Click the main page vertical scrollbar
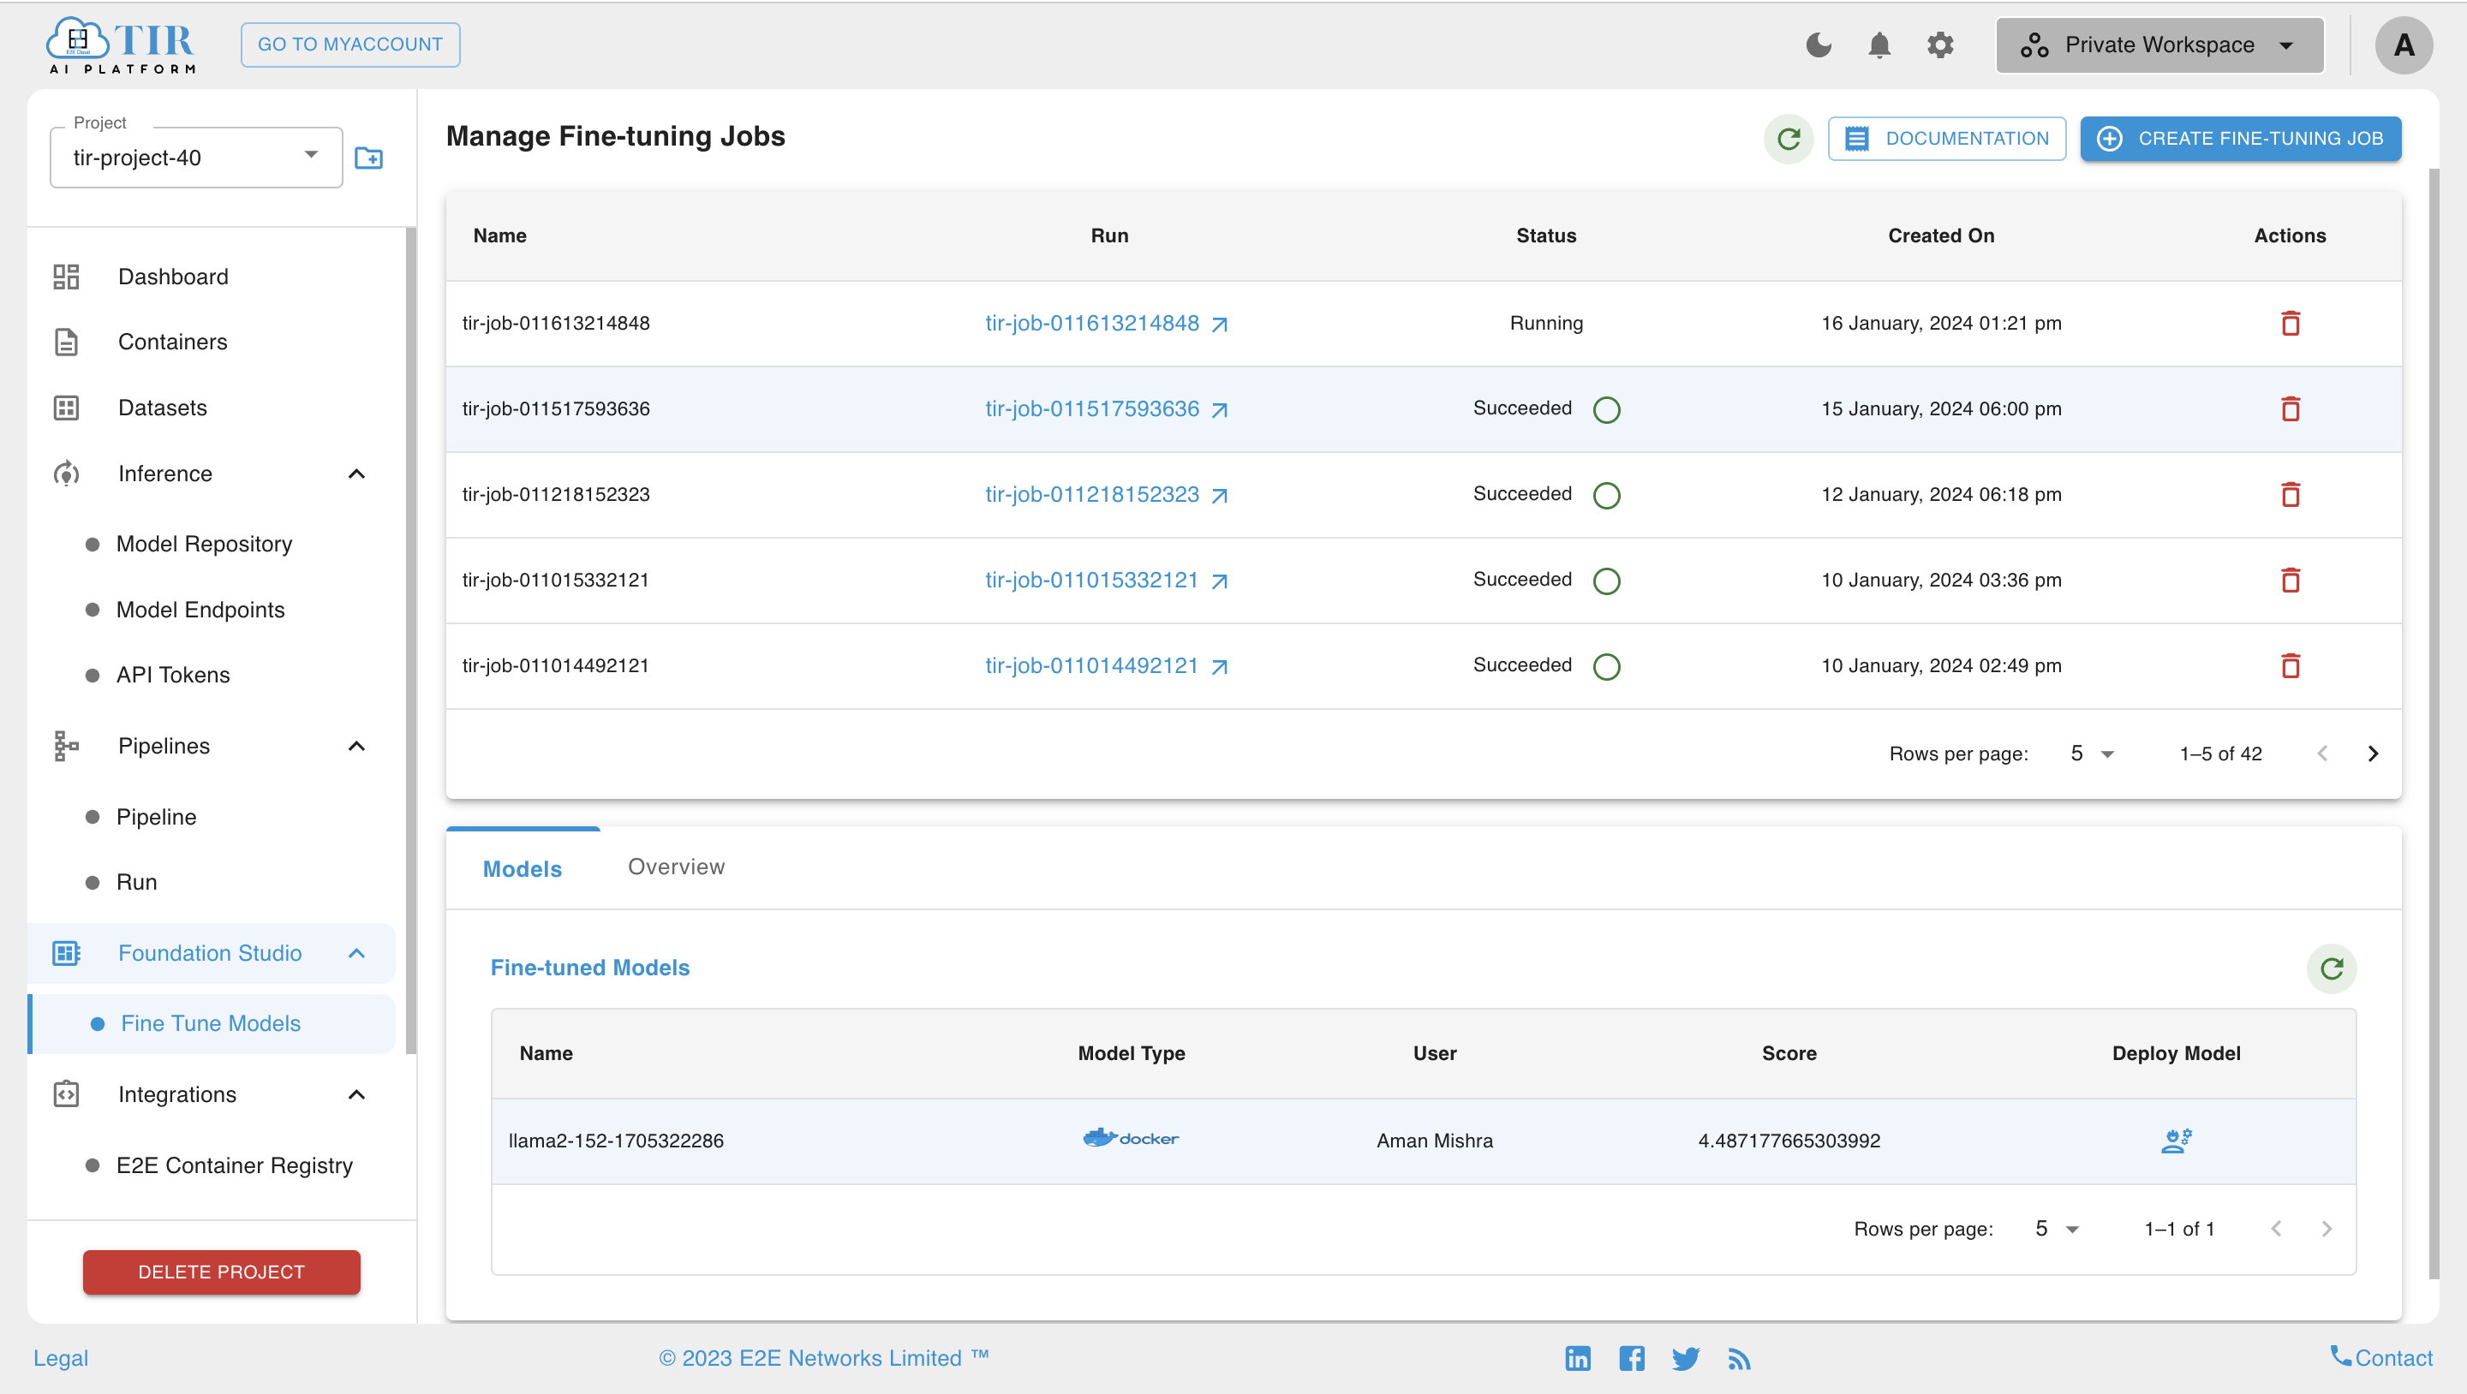Screen dimensions: 2467x1394 2433,723
